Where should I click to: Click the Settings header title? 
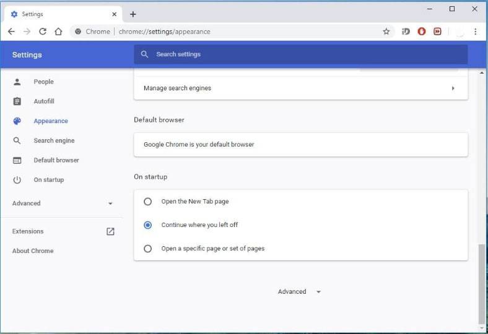point(27,54)
